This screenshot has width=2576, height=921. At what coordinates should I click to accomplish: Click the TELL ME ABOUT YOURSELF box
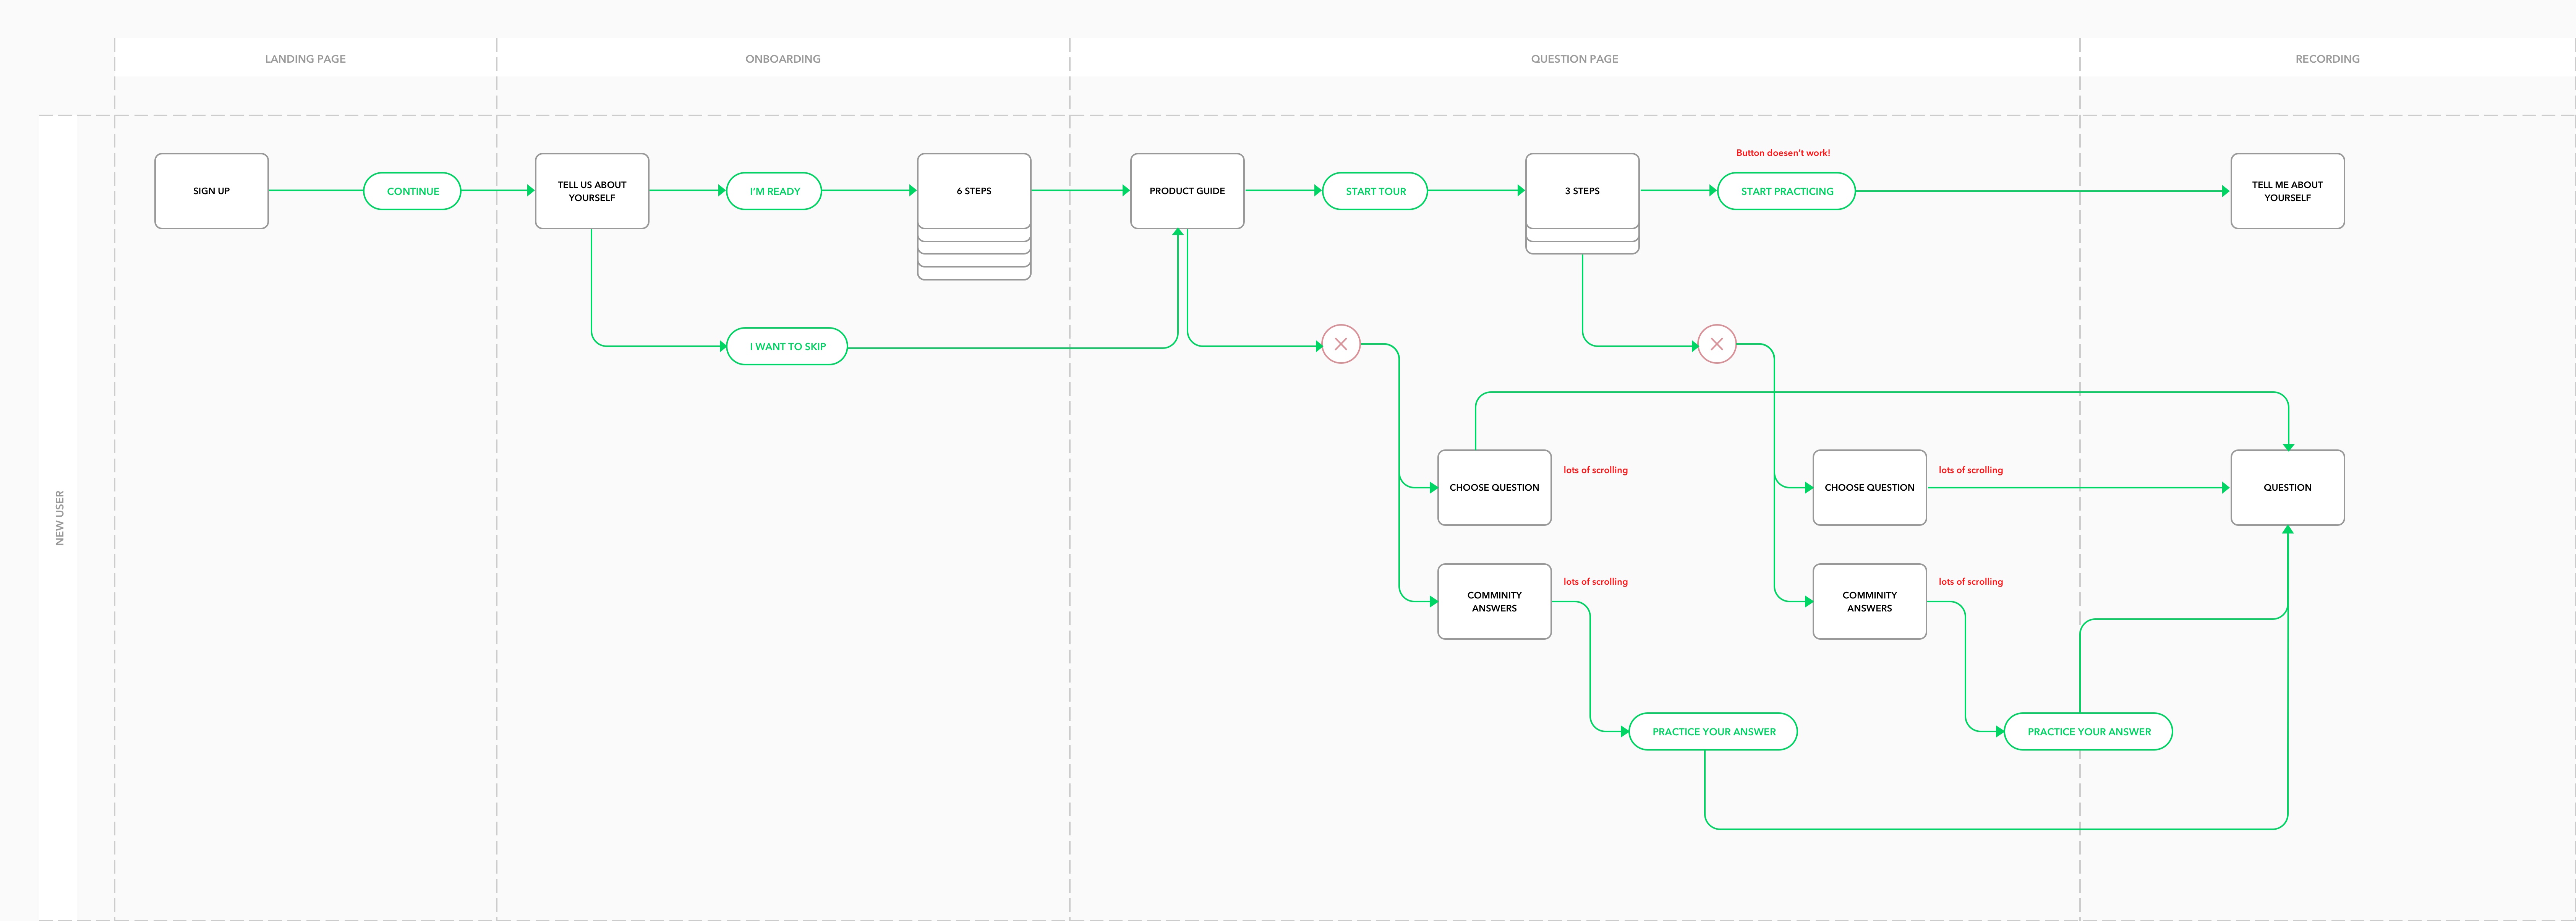2287,191
